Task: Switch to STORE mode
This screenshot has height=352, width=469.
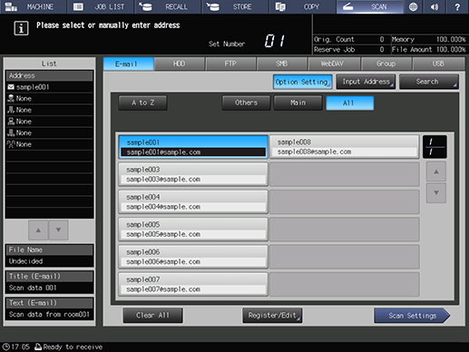Action: tap(236, 6)
